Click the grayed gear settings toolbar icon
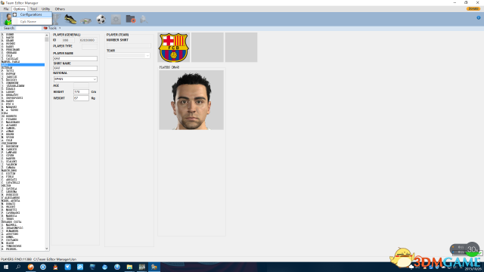This screenshot has height=272, width=484. coord(116,20)
